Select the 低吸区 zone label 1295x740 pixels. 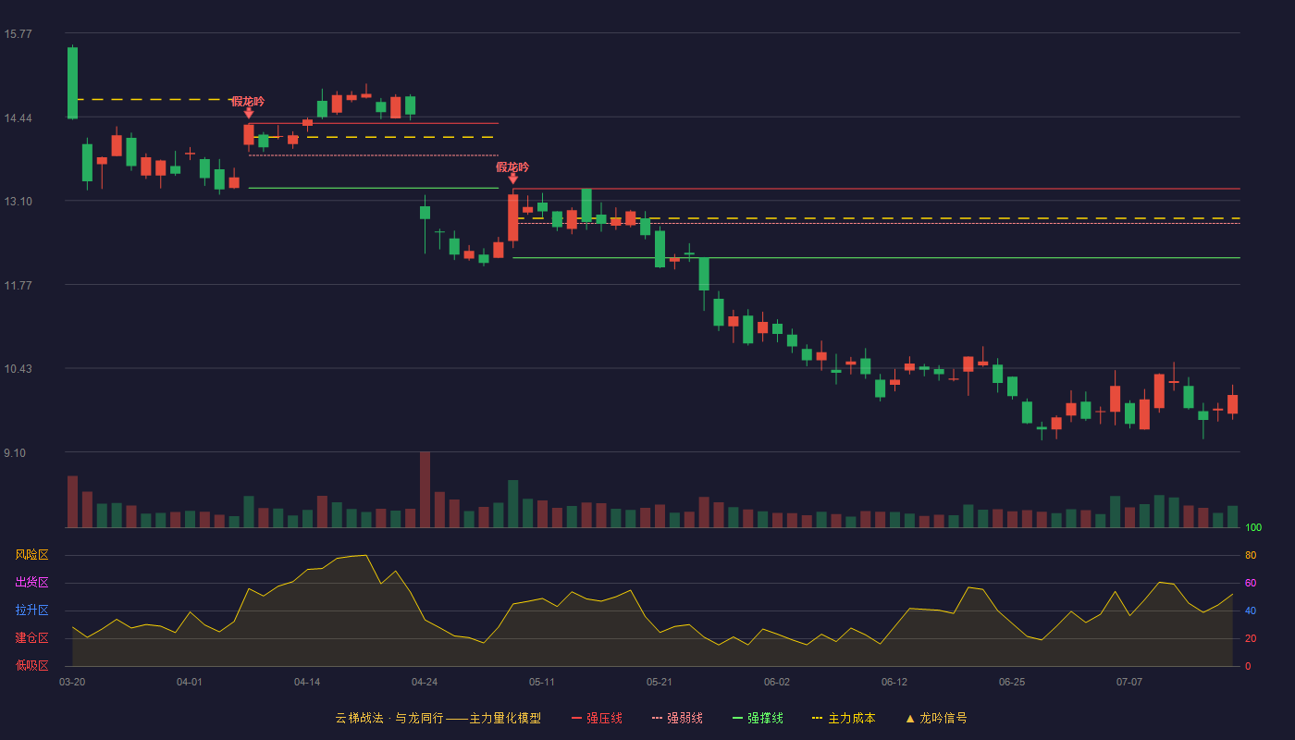pos(31,666)
